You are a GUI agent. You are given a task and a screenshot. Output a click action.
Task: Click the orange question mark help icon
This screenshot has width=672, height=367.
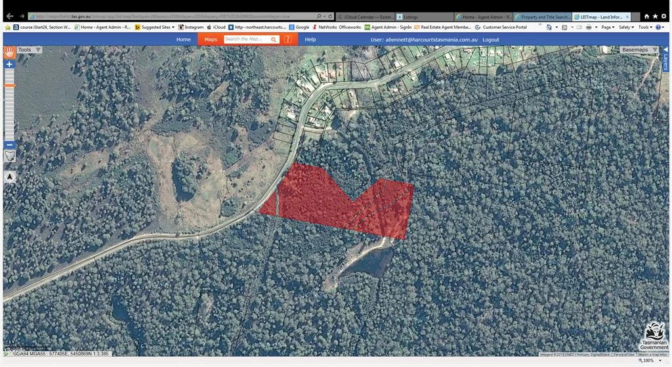(288, 39)
